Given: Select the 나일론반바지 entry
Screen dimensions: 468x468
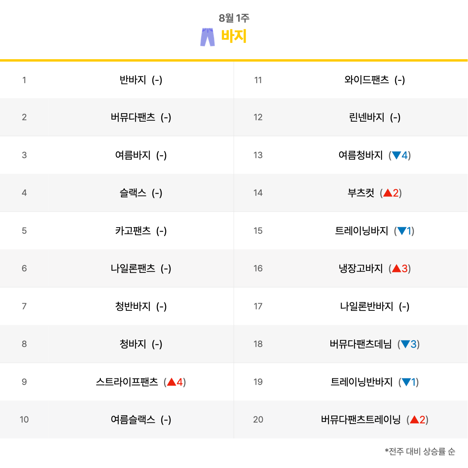Looking at the screenshot, I should coord(366,306).
